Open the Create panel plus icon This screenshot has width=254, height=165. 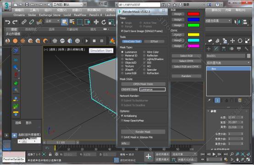[209, 49]
